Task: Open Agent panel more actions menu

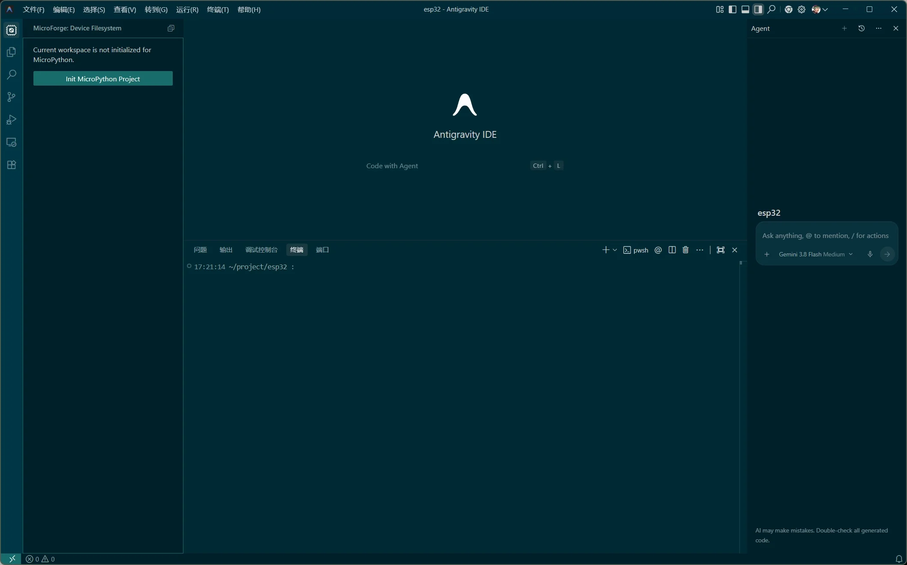Action: [x=879, y=28]
